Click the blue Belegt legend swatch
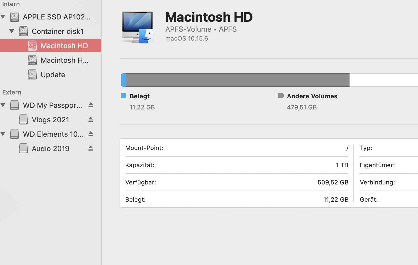This screenshot has width=418, height=265. (x=124, y=96)
